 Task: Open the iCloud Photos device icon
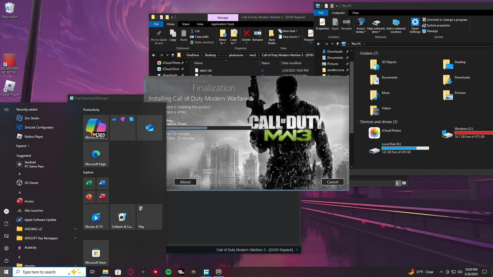374,133
